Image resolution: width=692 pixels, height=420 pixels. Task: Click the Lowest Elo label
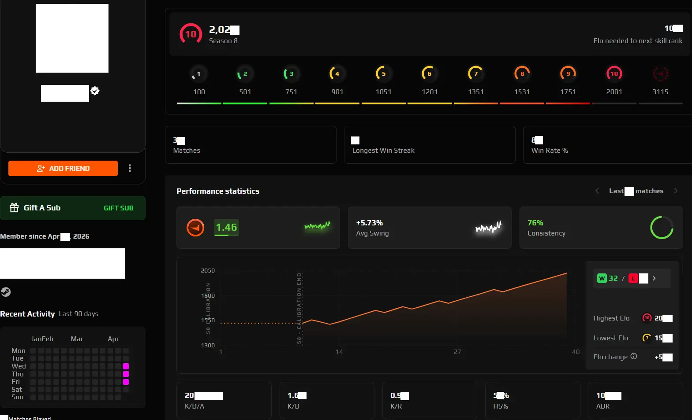[610, 338]
